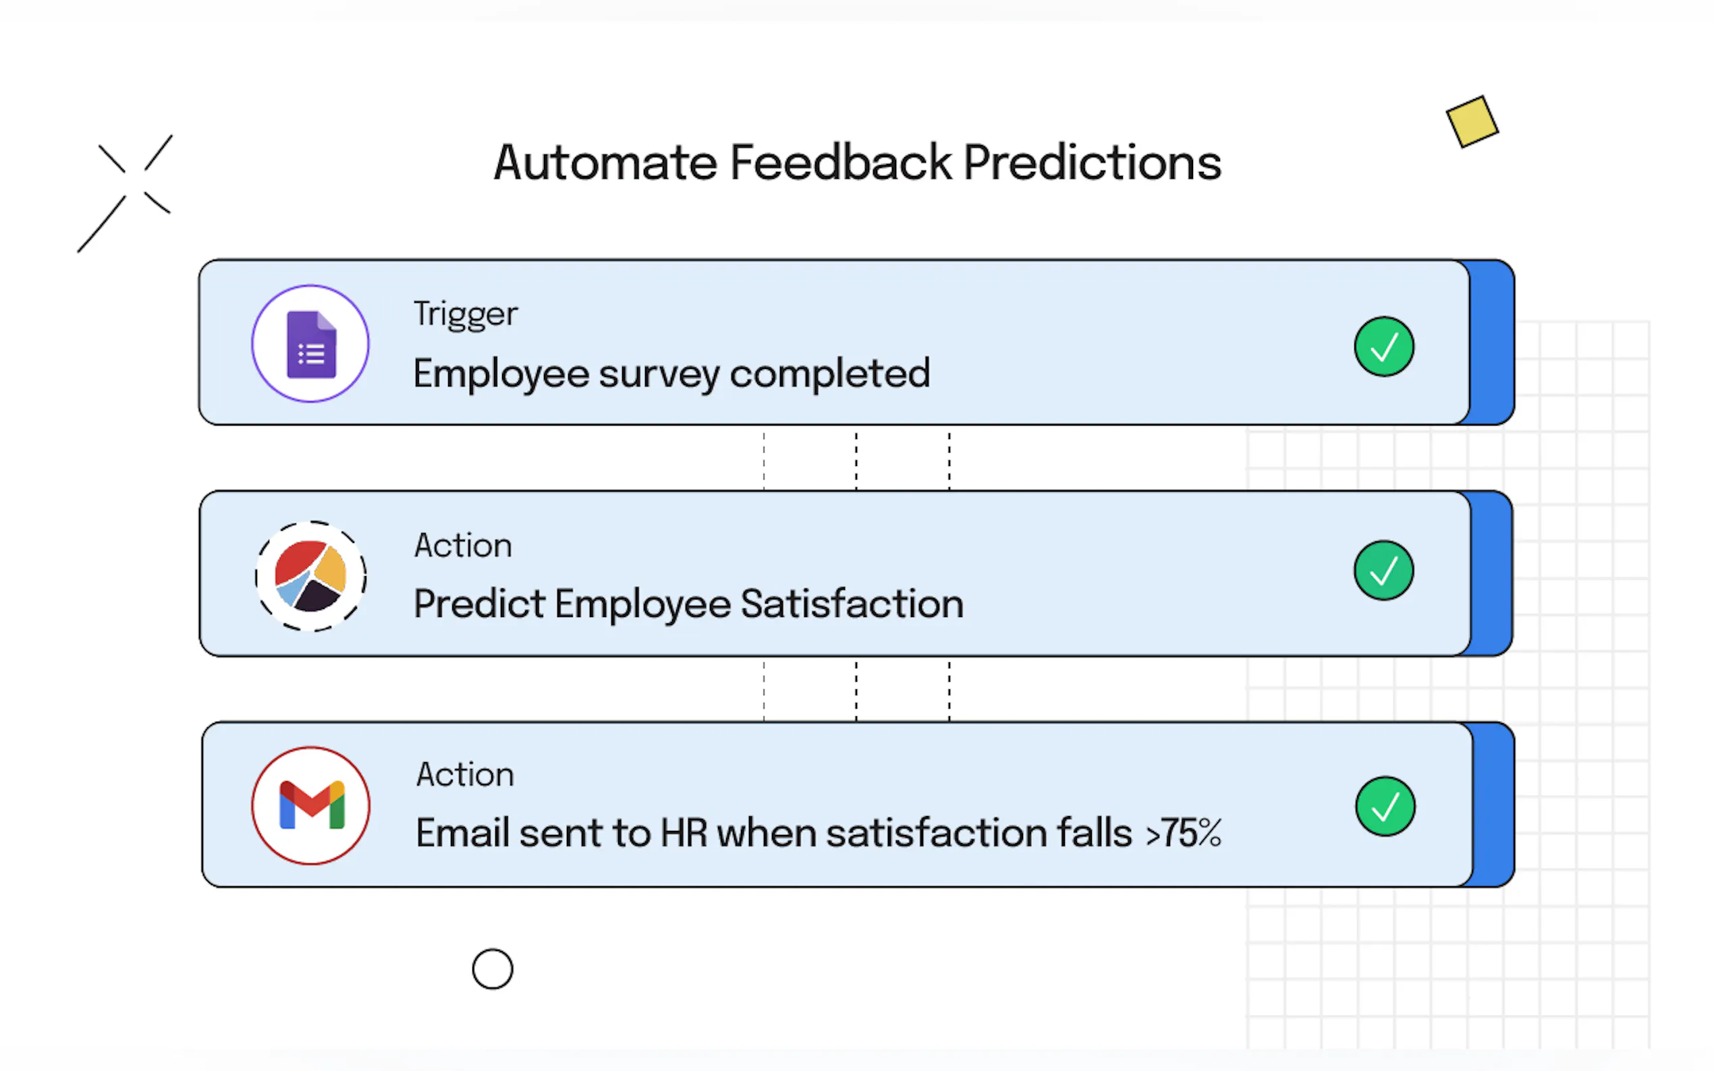Select blue edge of Predict Satisfaction card
Viewport: 1714px width, 1071px height.
[1491, 574]
